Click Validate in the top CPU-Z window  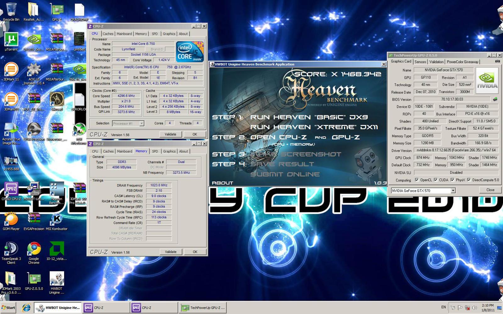click(x=170, y=134)
